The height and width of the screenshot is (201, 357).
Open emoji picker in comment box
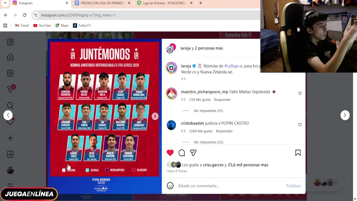click(170, 186)
